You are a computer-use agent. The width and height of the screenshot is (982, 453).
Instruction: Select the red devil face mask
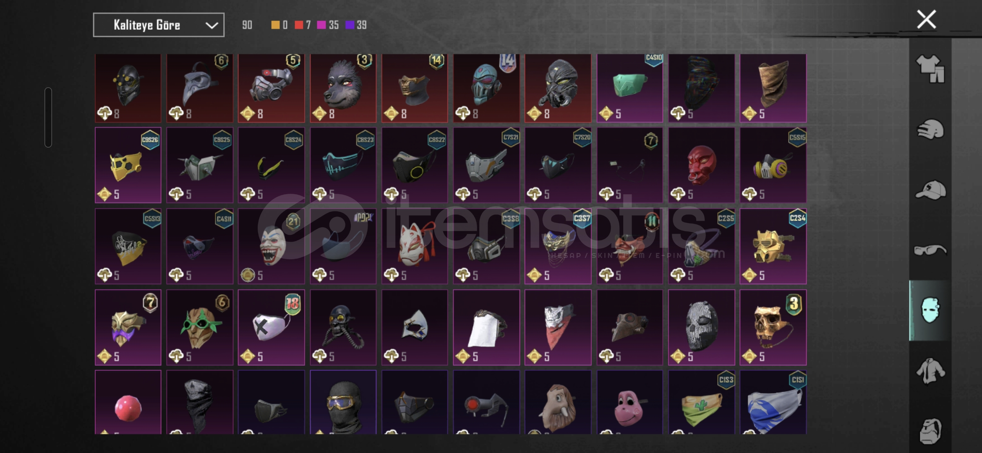click(x=701, y=165)
